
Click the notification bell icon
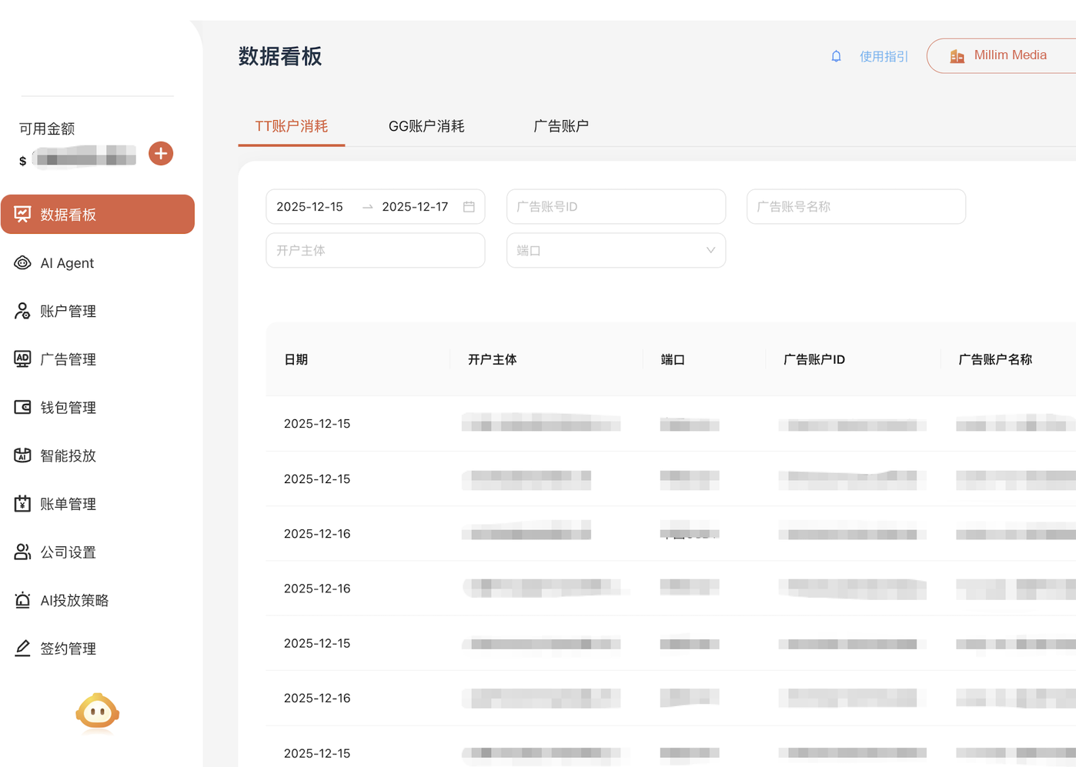836,56
